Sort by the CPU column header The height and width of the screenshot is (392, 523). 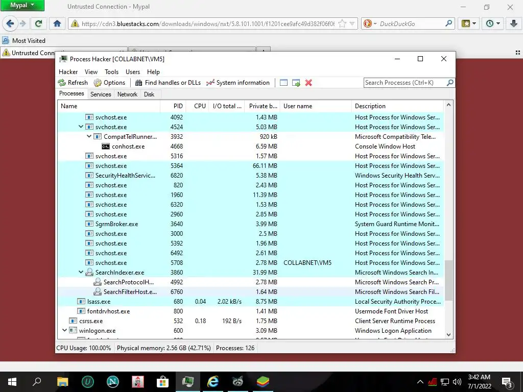pyautogui.click(x=198, y=106)
